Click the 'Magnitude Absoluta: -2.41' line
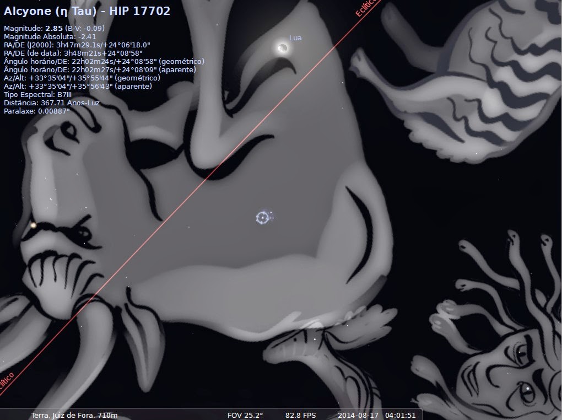Screen dimensions: 562x420 coord(50,36)
